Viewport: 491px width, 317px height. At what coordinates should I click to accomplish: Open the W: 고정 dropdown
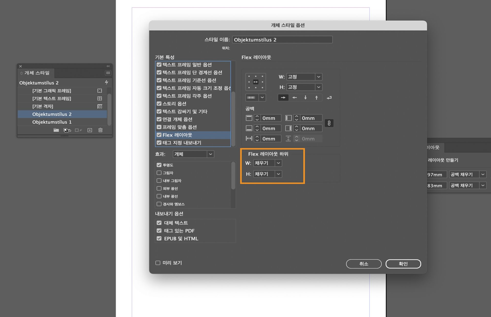[319, 77]
